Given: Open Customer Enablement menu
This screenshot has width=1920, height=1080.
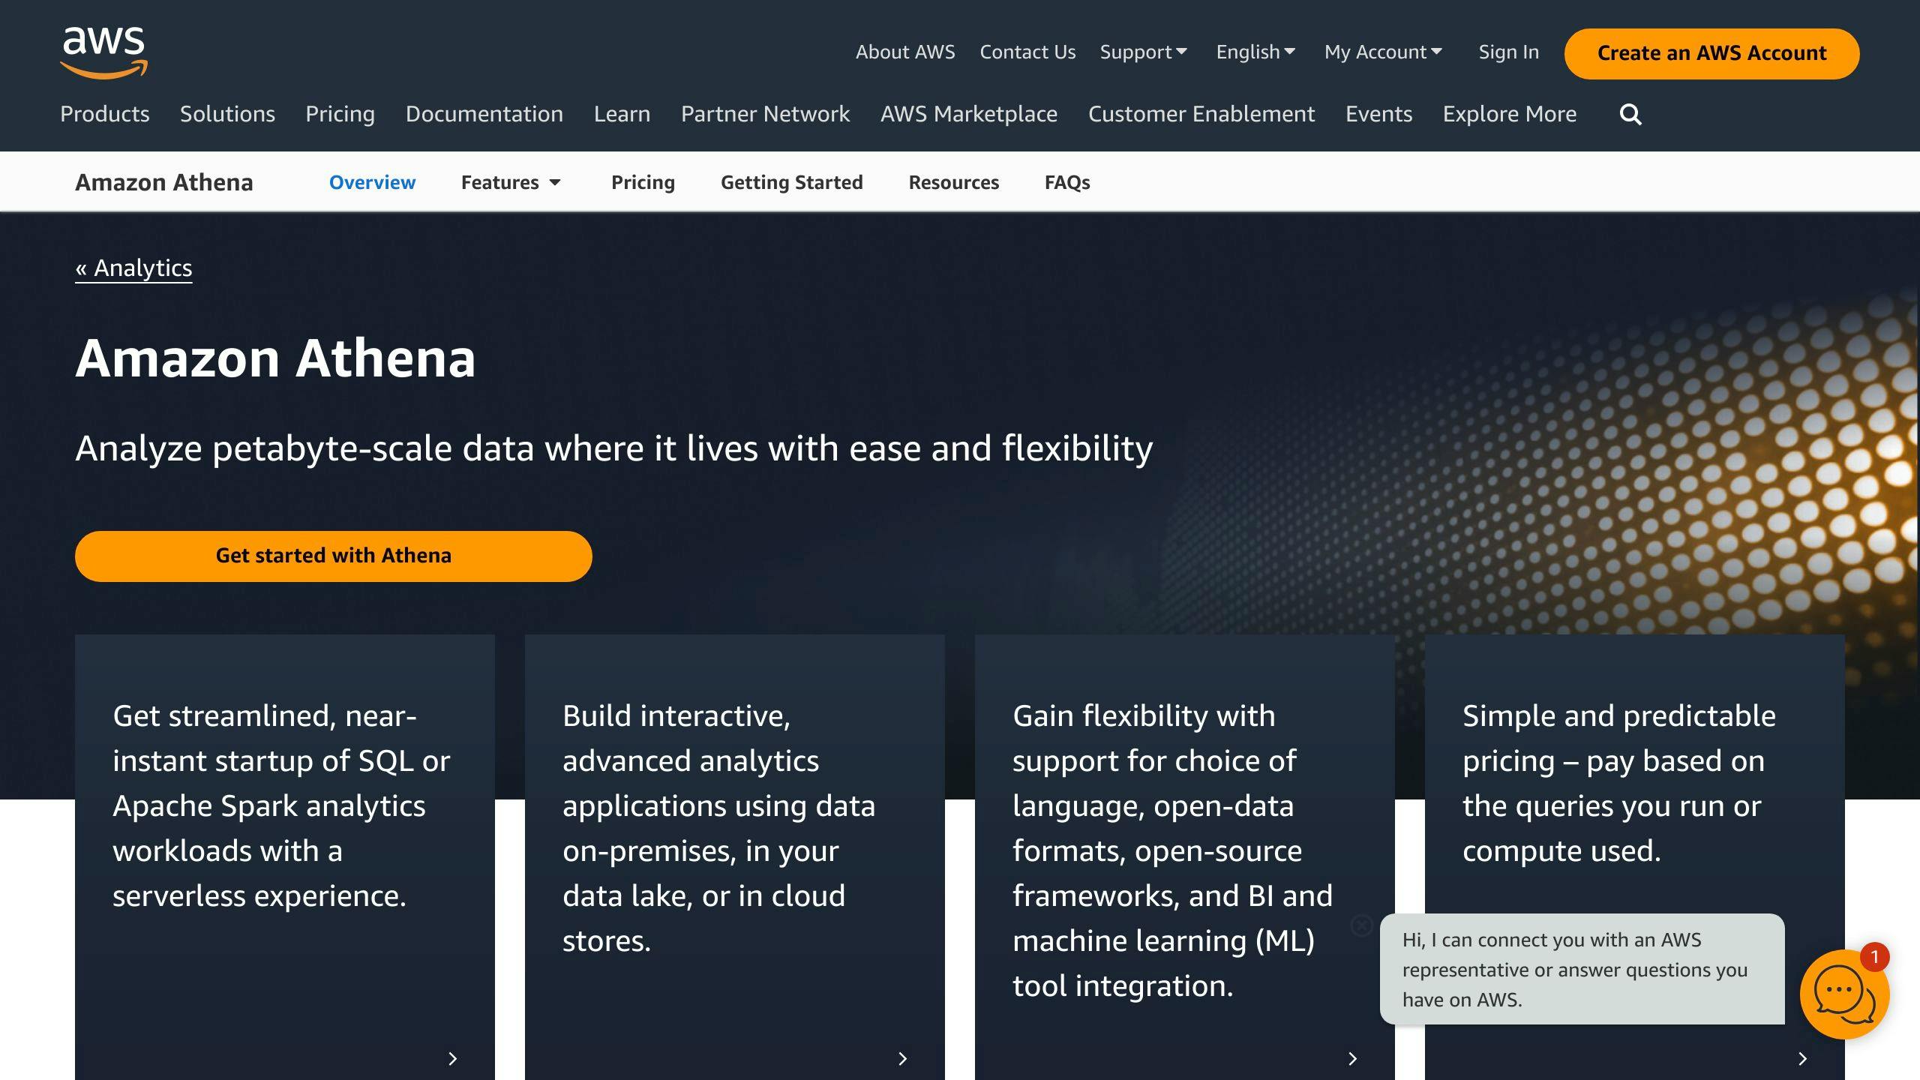Looking at the screenshot, I should [1201, 114].
